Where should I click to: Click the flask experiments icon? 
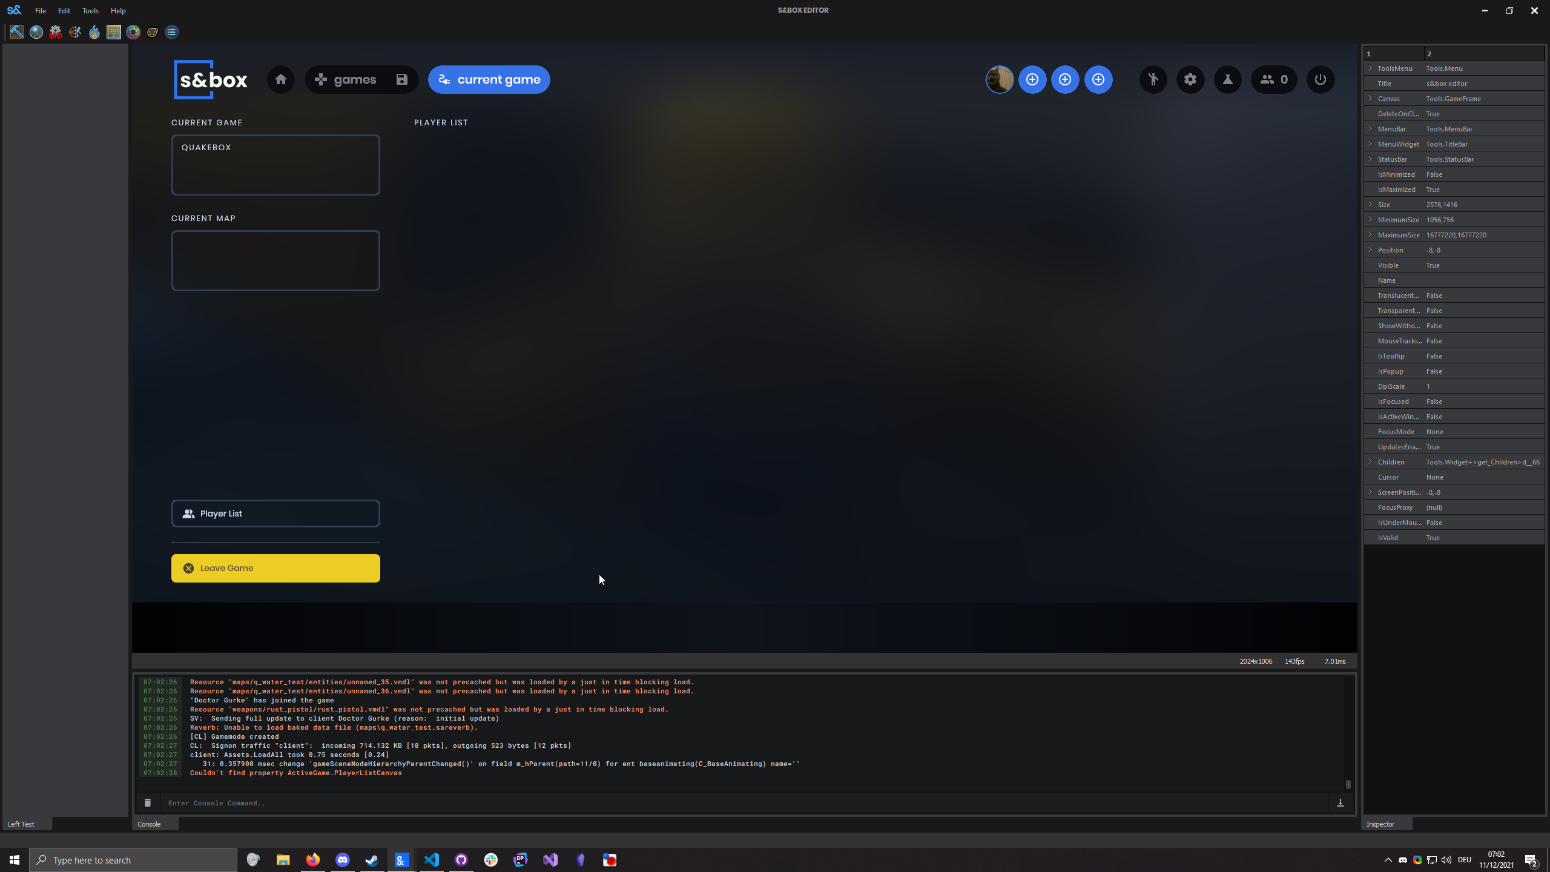click(1228, 79)
